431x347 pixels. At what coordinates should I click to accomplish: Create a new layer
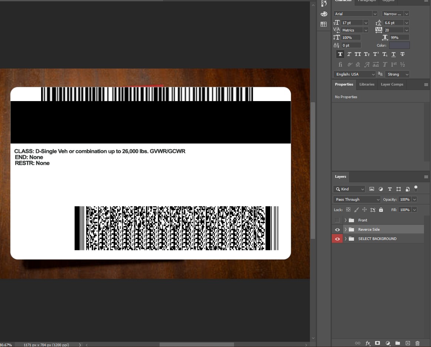pos(408,343)
